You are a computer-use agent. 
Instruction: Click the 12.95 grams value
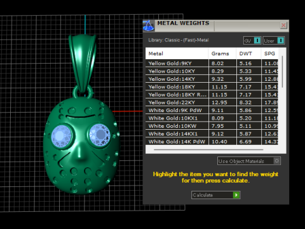219,102
